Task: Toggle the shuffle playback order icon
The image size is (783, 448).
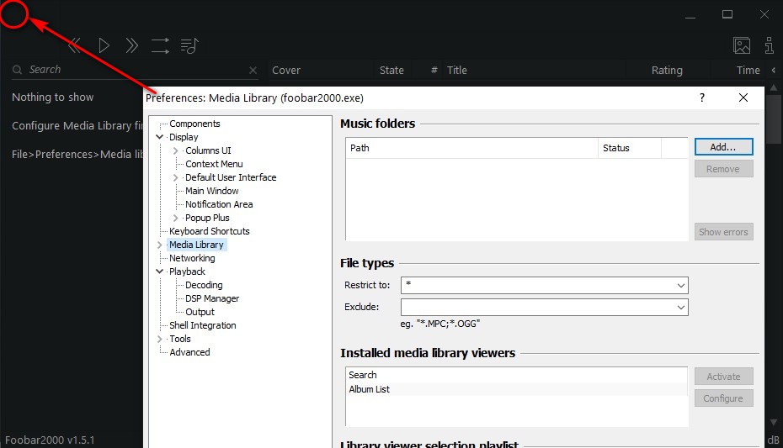Action: pos(160,45)
